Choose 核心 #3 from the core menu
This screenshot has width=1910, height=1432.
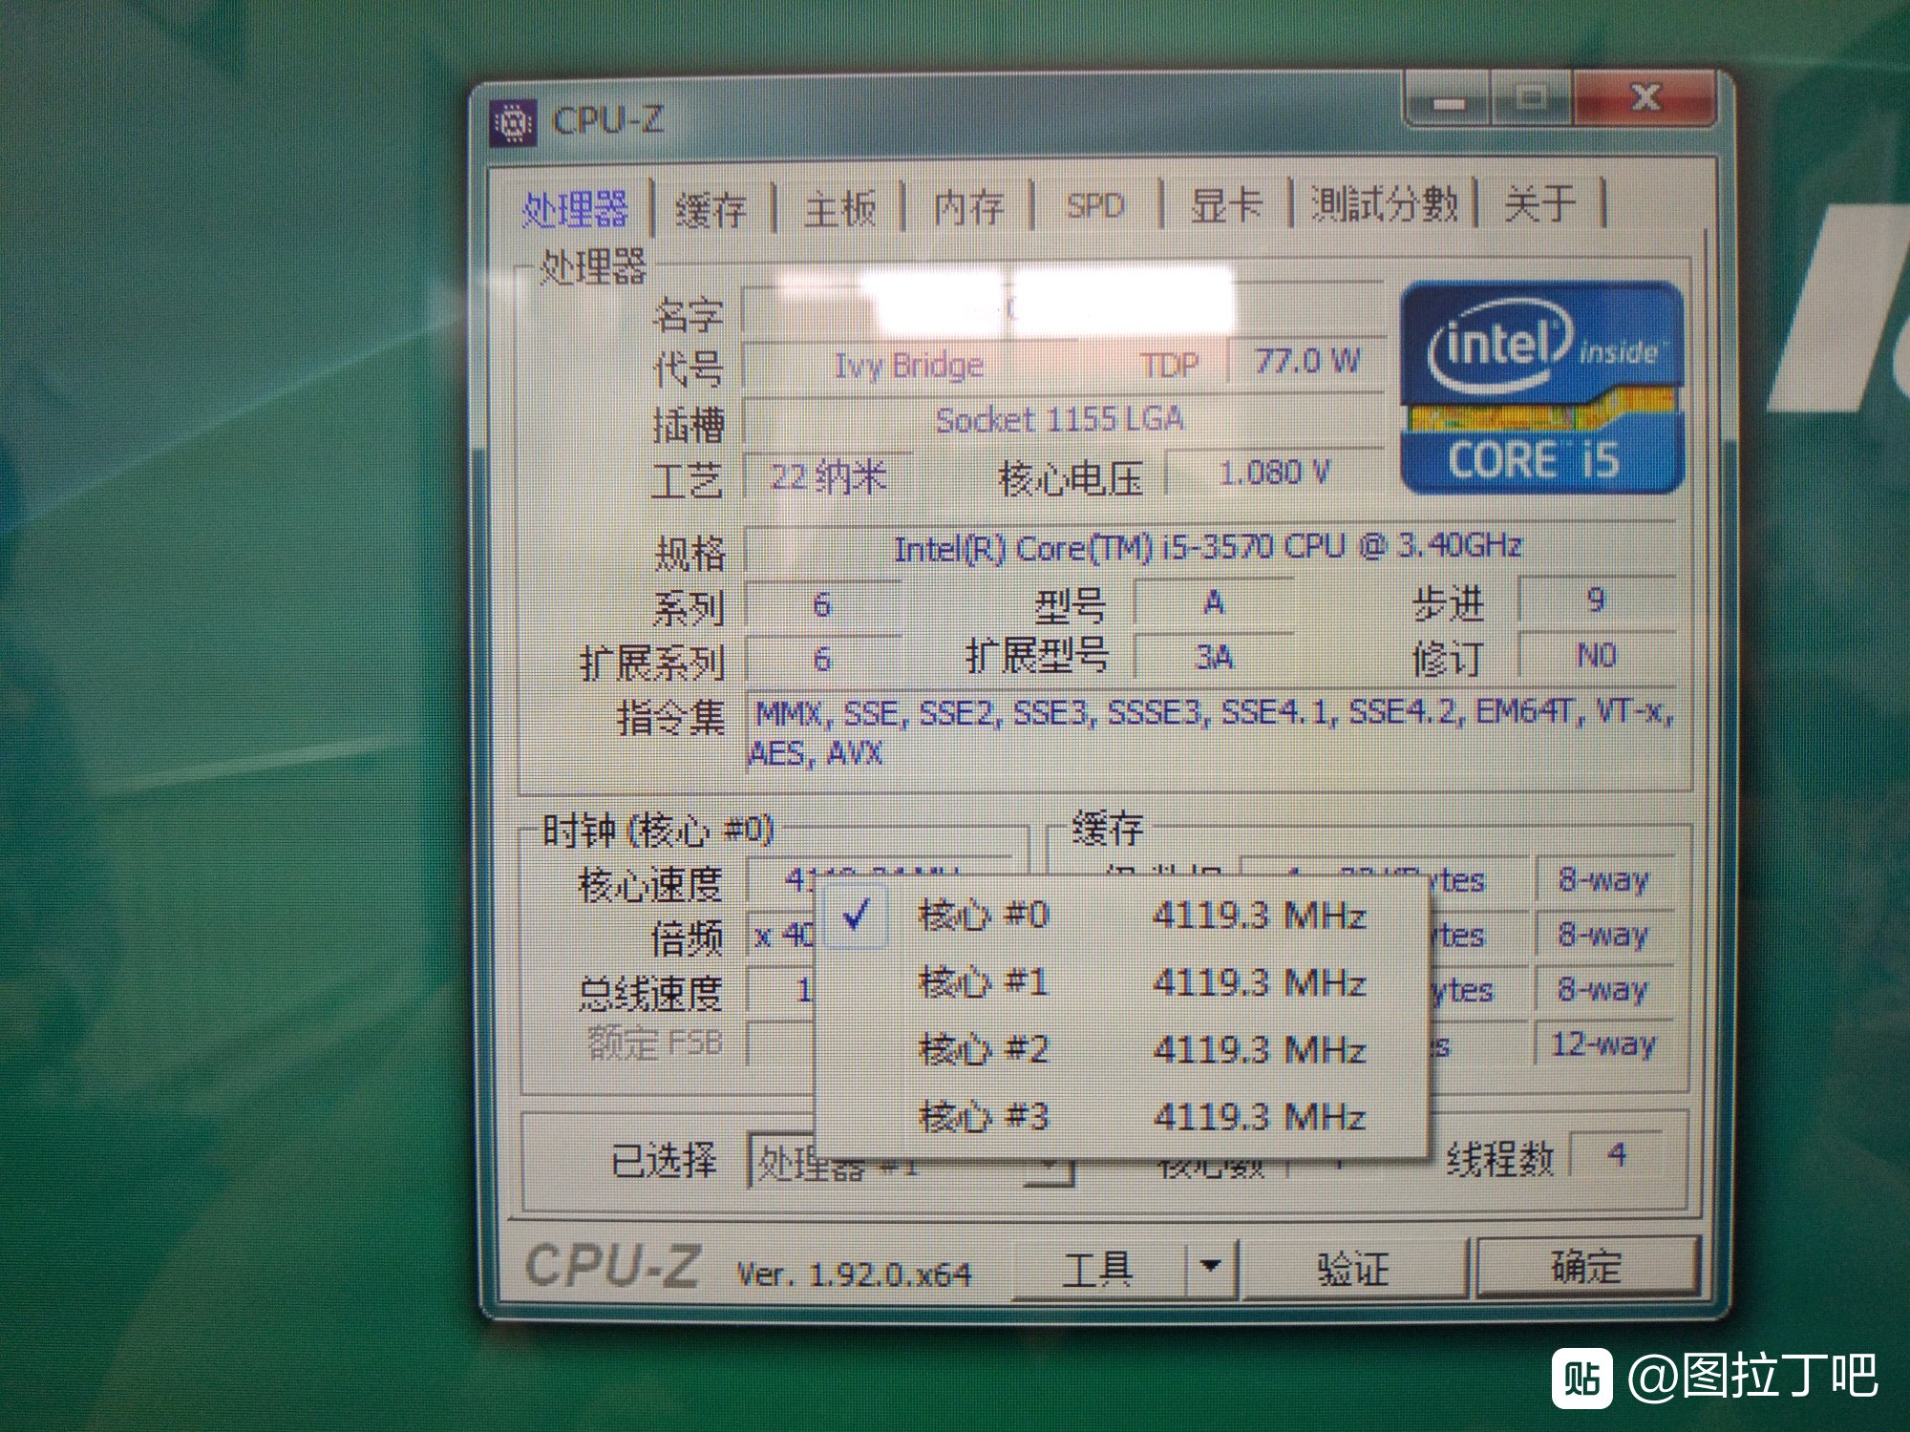point(1122,1116)
